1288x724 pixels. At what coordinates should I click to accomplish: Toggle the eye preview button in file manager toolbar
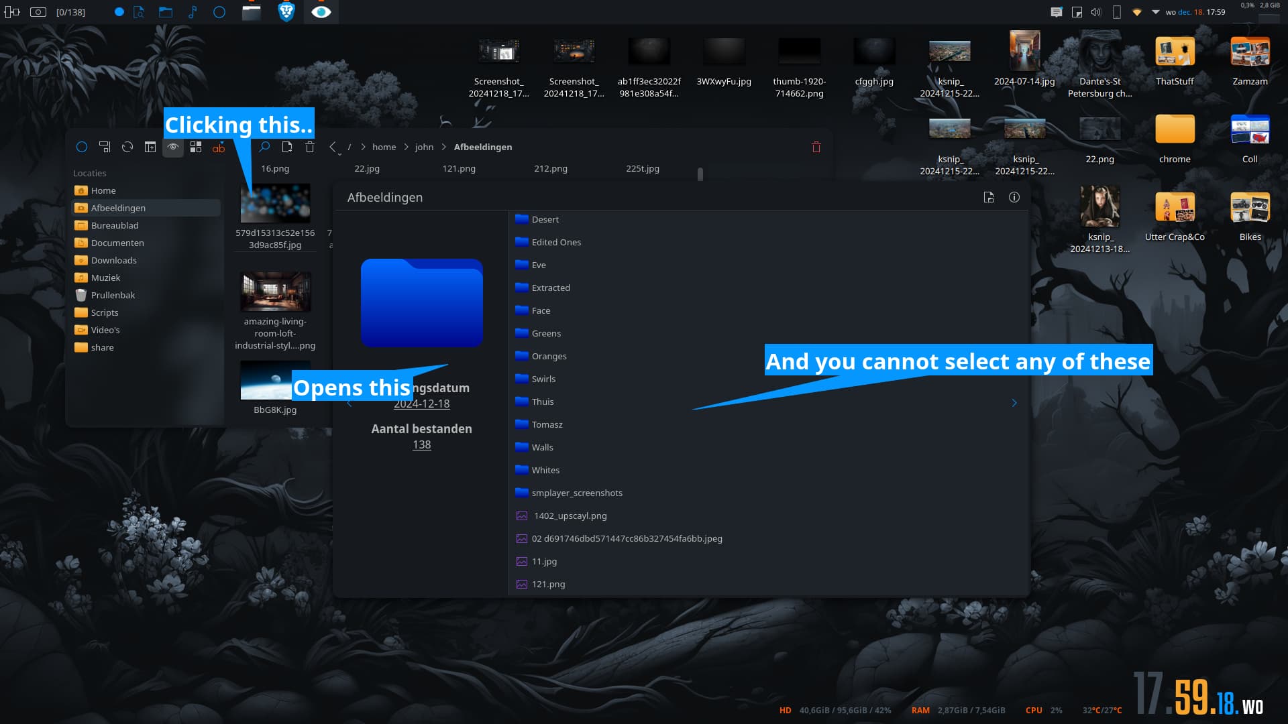[173, 147]
